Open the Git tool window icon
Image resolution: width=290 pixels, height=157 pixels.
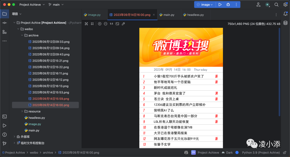click(x=5, y=143)
